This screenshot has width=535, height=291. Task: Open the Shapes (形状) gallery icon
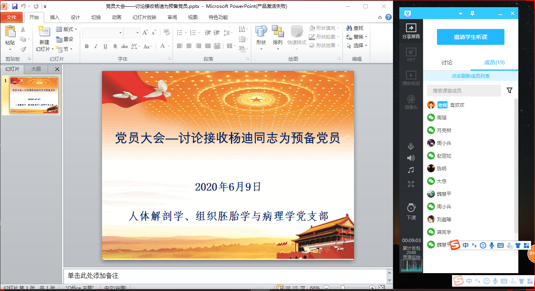tap(261, 32)
